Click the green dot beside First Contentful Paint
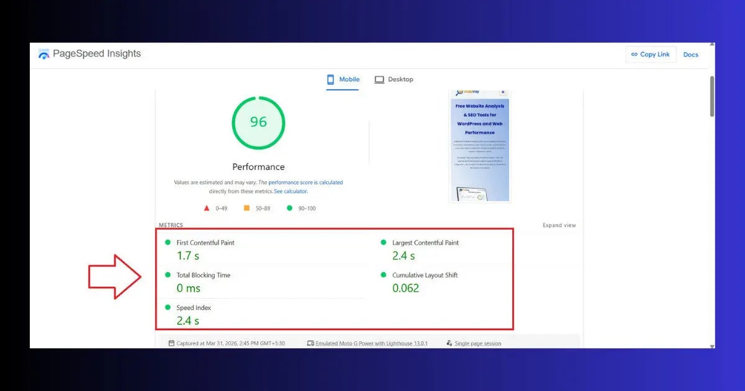 (x=166, y=242)
